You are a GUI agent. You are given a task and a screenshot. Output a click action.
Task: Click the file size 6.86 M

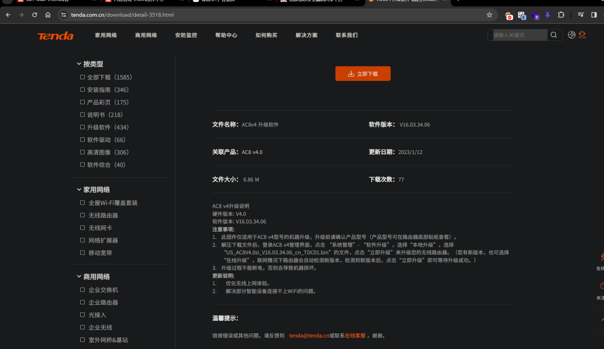(251, 180)
